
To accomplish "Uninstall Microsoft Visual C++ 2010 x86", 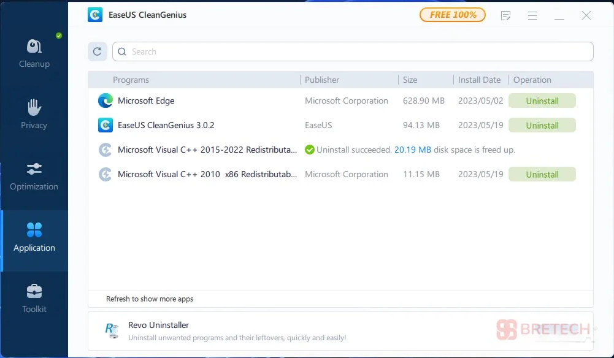I will tap(542, 174).
